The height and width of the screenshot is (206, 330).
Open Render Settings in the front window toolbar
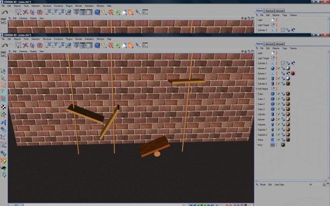[90, 46]
